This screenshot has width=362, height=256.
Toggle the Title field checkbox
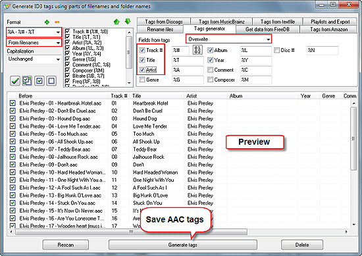142,60
